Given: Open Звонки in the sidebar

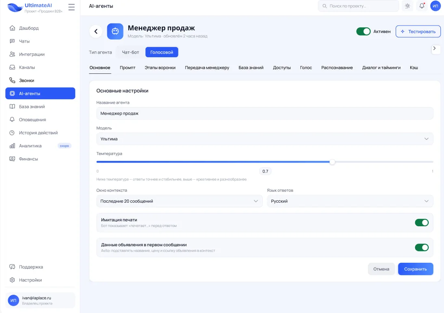Looking at the screenshot, I should [40, 80].
